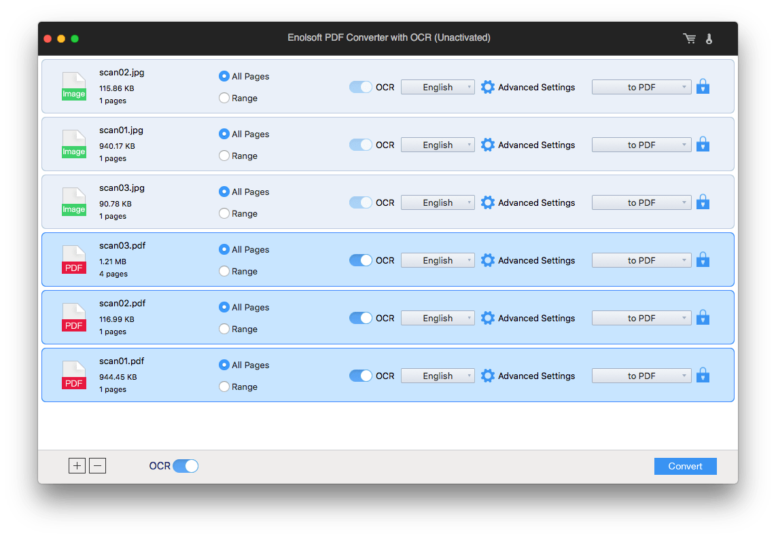Click the scan03.pdf PDF file icon
Image resolution: width=776 pixels, height=538 pixels.
[x=74, y=260]
